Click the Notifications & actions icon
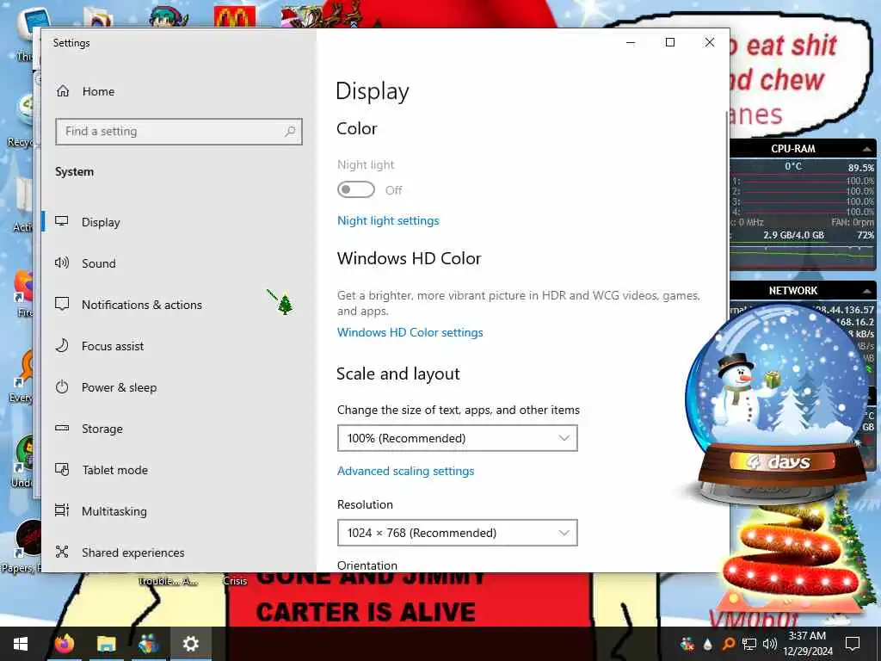This screenshot has height=661, width=881. pyautogui.click(x=62, y=304)
